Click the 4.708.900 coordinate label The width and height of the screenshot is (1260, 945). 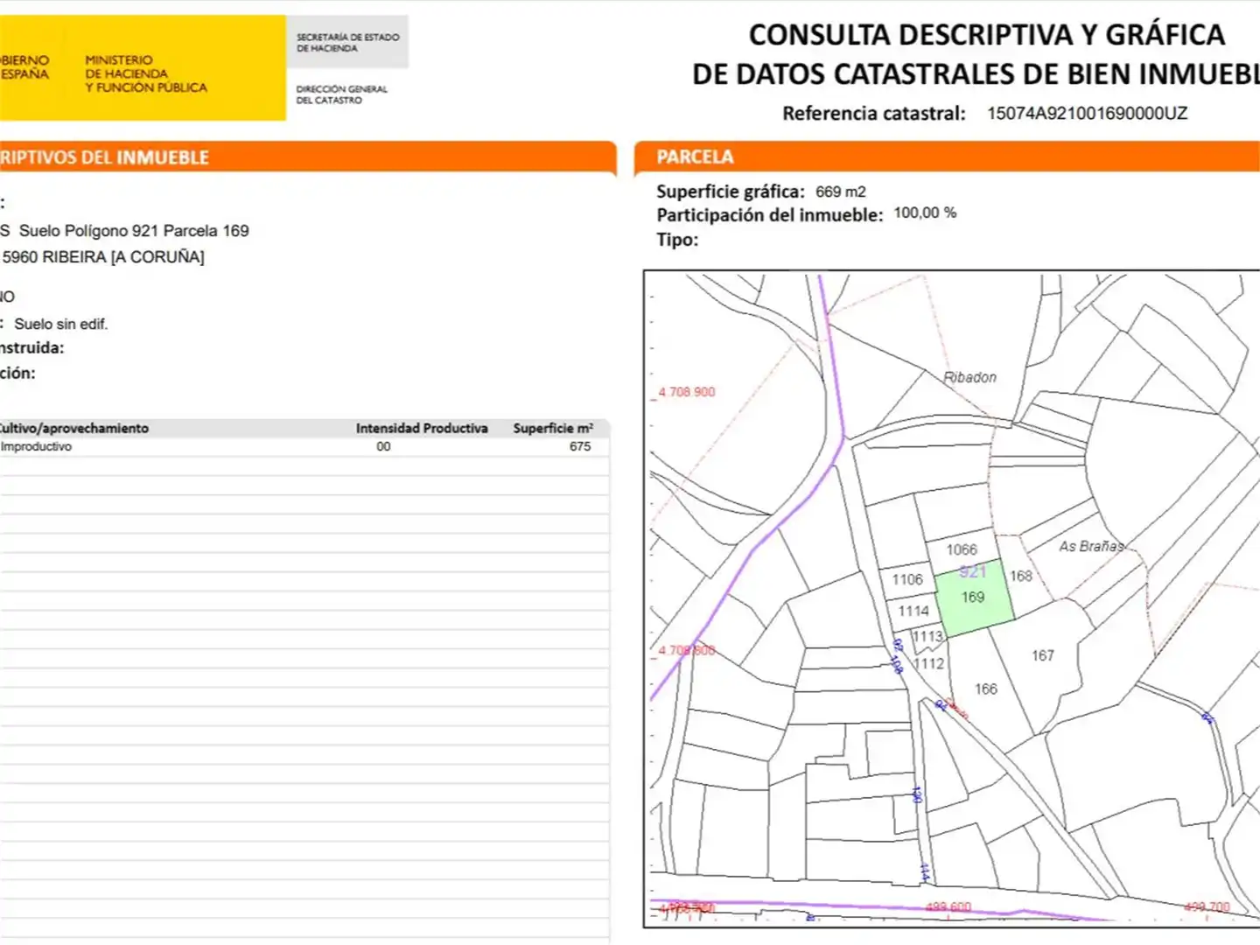[687, 392]
